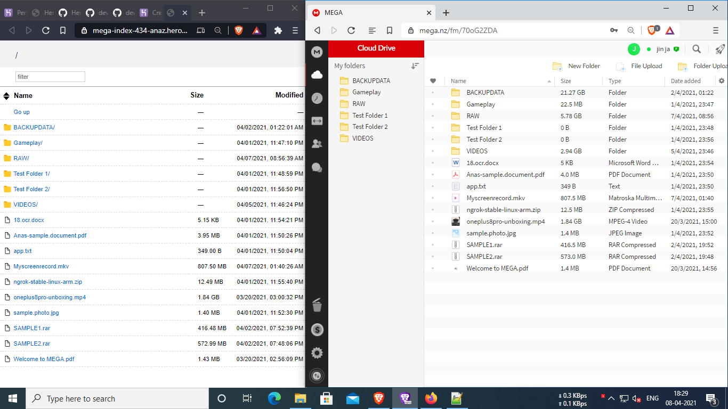The width and height of the screenshot is (728, 409).
Task: Open MEGA chat with the speech bubble icon
Action: pos(317,167)
